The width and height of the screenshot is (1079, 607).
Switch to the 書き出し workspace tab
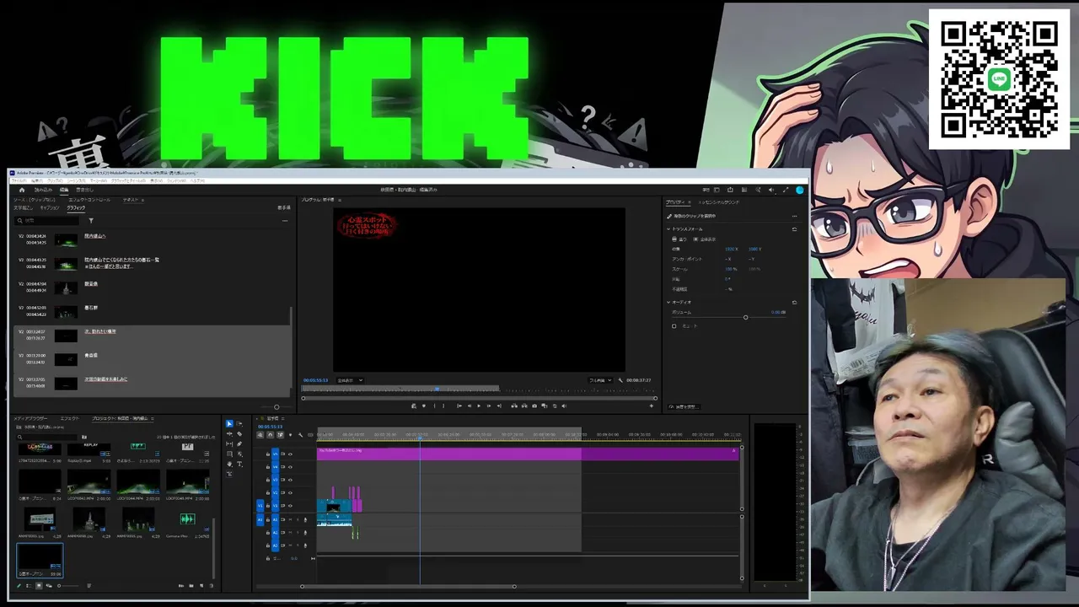84,190
